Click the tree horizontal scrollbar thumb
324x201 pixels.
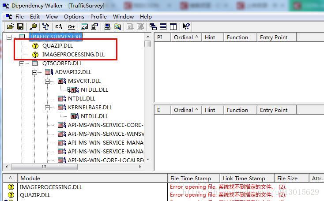click(x=45, y=167)
